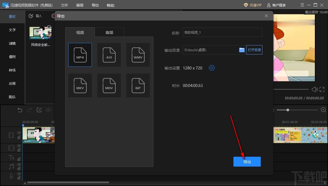Click the 输出目录 path field
The image size is (328, 186).
click(214, 50)
